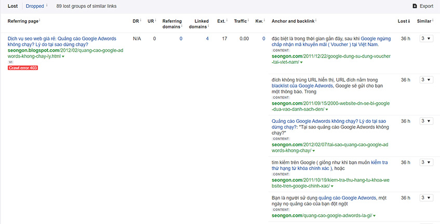Click the Kw. column header
Image resolution: width=440 pixels, height=224 pixels.
coord(259,21)
